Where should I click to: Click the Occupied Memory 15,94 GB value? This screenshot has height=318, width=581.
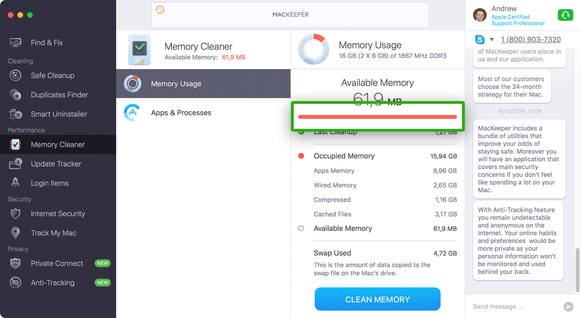[443, 156]
